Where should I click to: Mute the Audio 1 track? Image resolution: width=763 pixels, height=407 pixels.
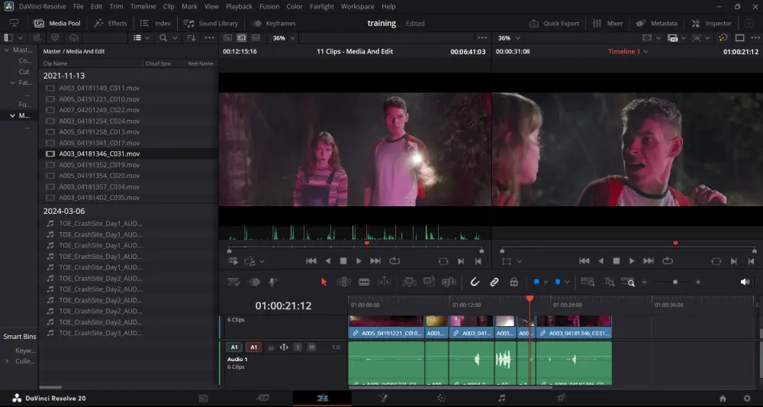pyautogui.click(x=312, y=347)
